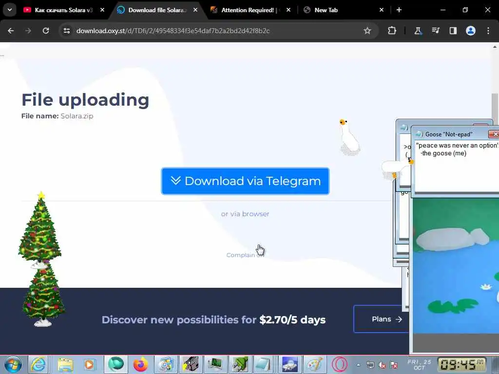
Task: Click the 'or via browser' link
Action: pos(245,214)
